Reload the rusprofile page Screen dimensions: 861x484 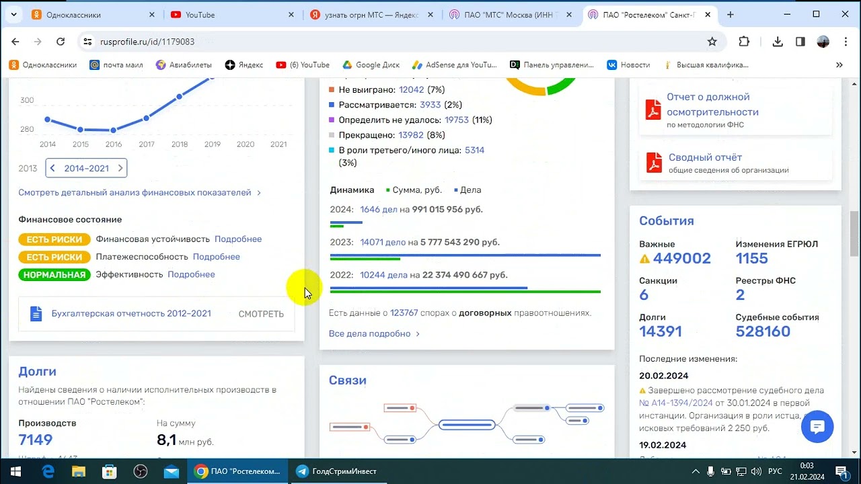coord(61,42)
